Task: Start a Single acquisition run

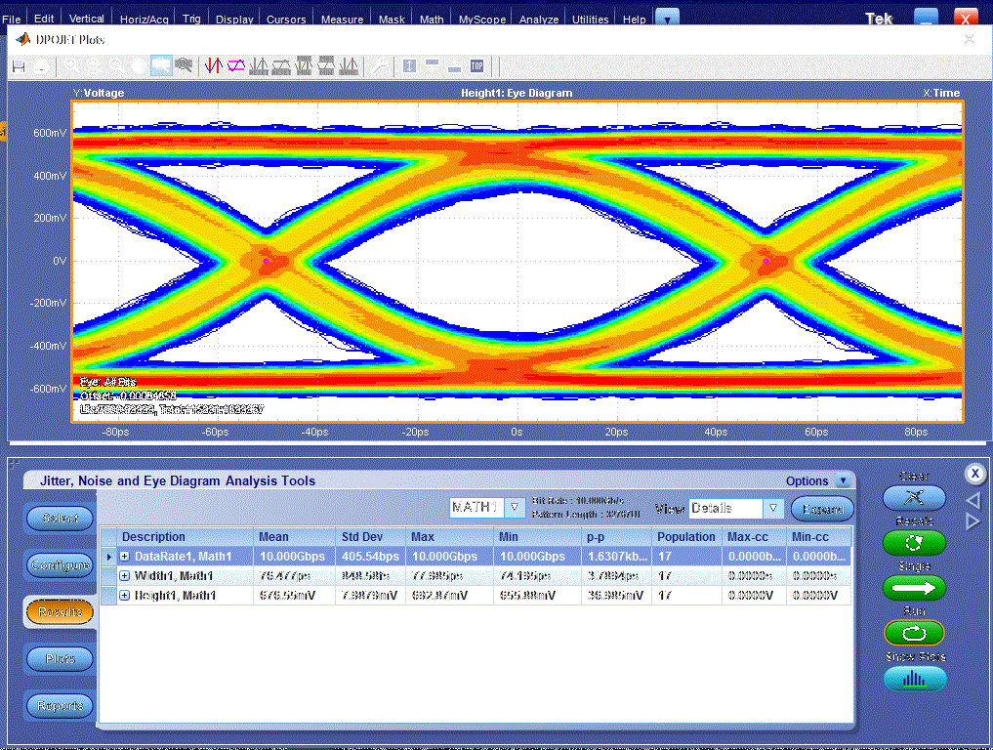Action: coord(914,588)
